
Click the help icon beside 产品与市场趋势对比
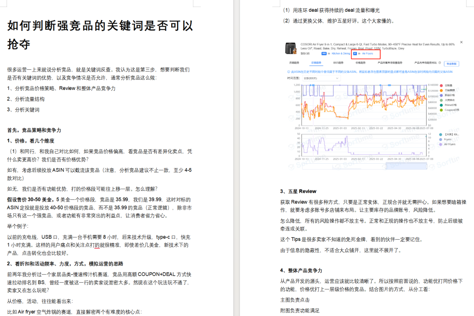439,63
